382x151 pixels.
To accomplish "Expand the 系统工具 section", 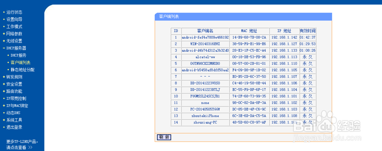I will (x=14, y=120).
